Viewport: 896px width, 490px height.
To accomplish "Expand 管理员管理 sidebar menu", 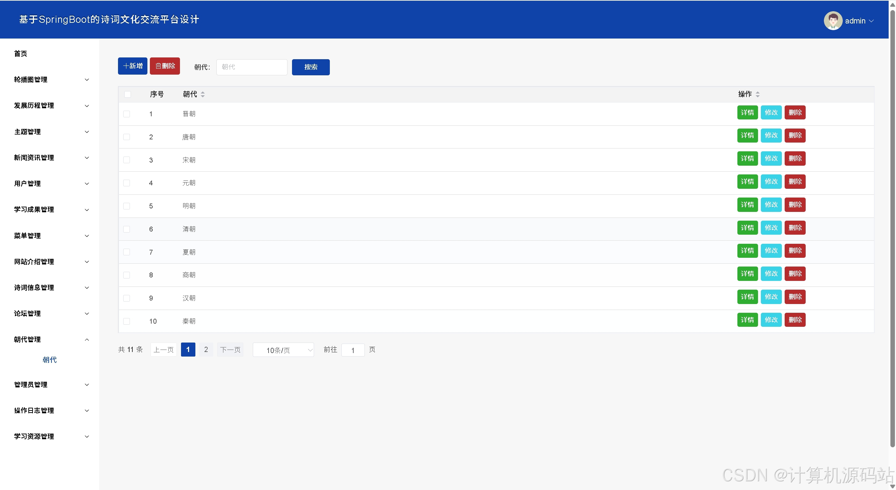I will pyautogui.click(x=49, y=385).
